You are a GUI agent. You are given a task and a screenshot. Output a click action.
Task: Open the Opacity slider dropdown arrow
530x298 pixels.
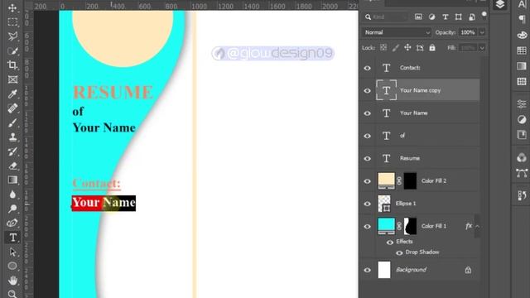[x=482, y=32]
